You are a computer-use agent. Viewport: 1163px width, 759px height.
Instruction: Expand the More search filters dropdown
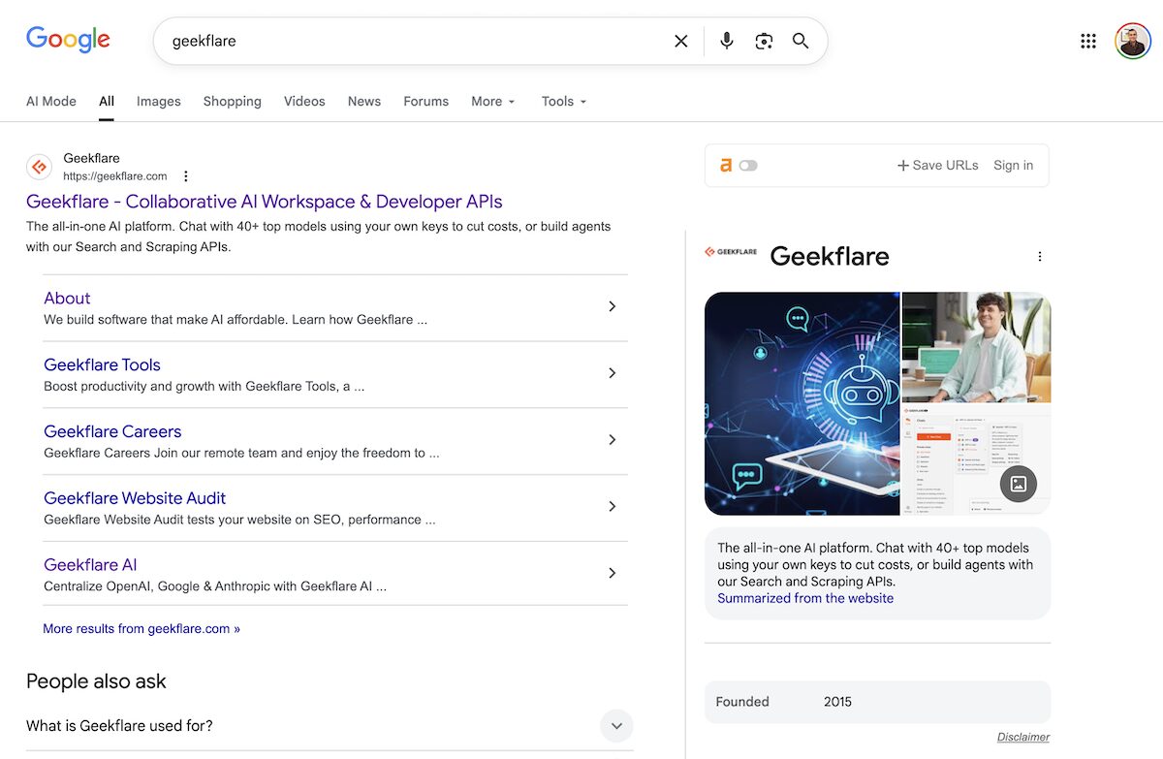[492, 102]
